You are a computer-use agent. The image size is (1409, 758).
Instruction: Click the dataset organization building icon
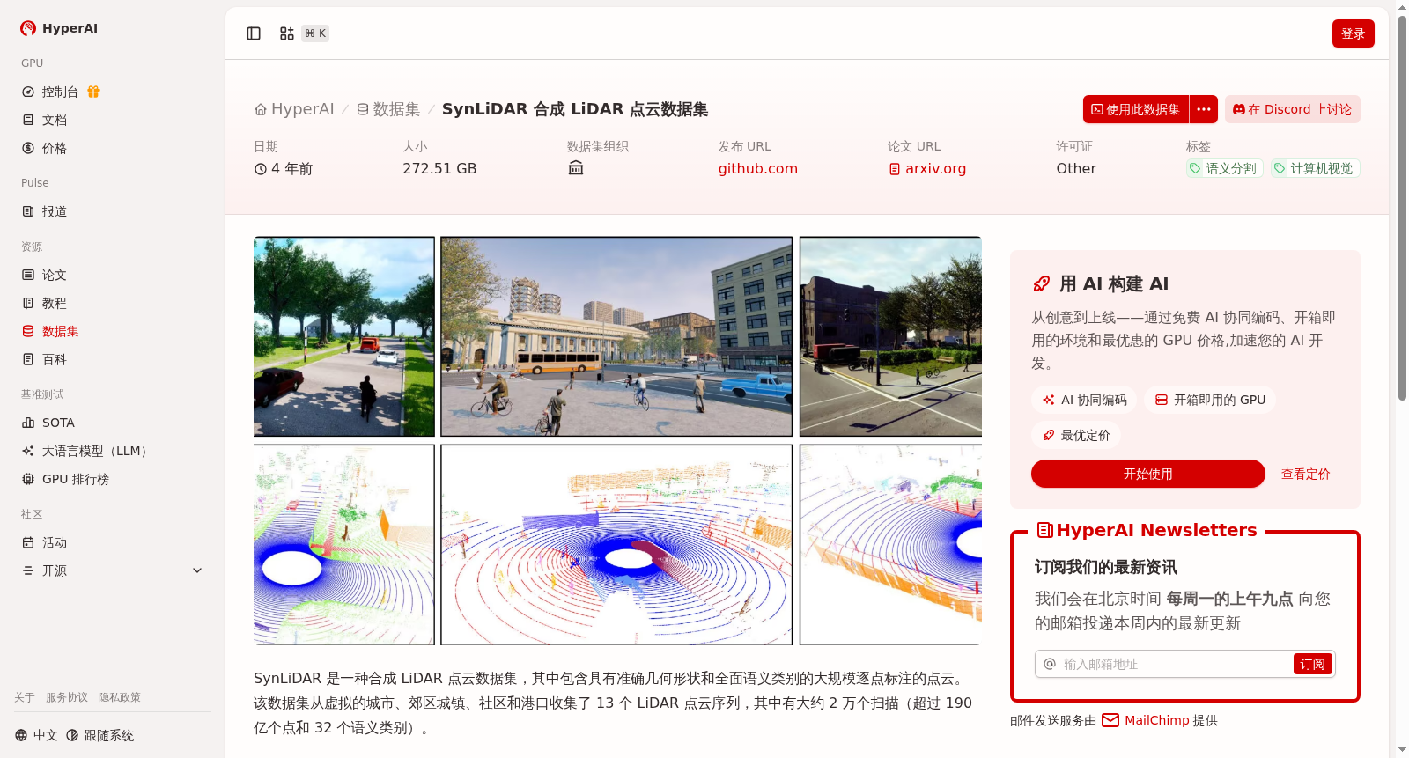coord(576,168)
